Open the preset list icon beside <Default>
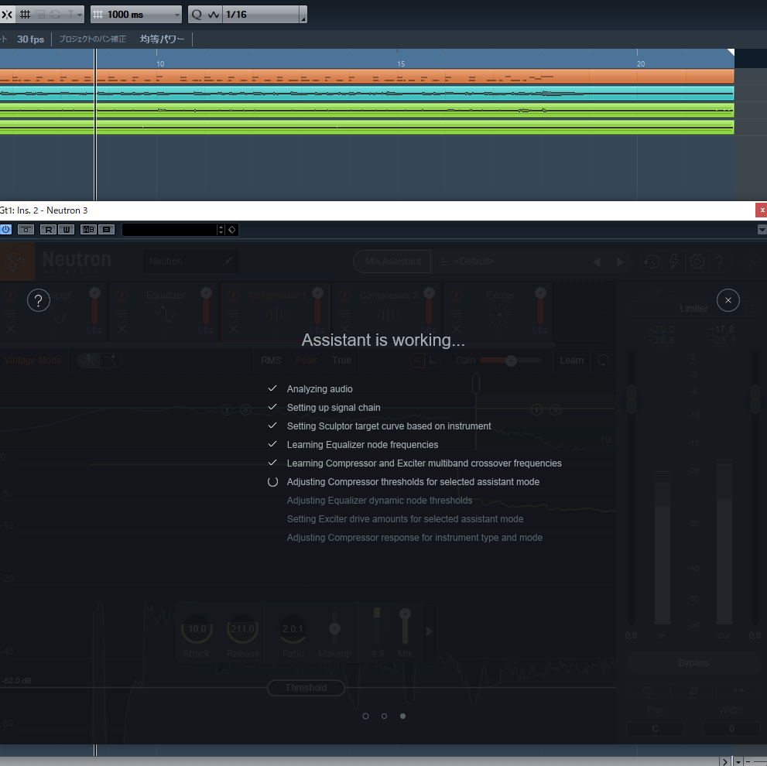This screenshot has height=766, width=767. pyautogui.click(x=443, y=262)
